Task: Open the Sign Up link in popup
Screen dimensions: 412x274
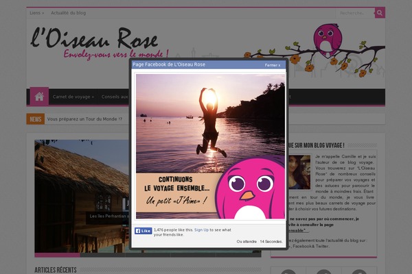Action: point(201,229)
